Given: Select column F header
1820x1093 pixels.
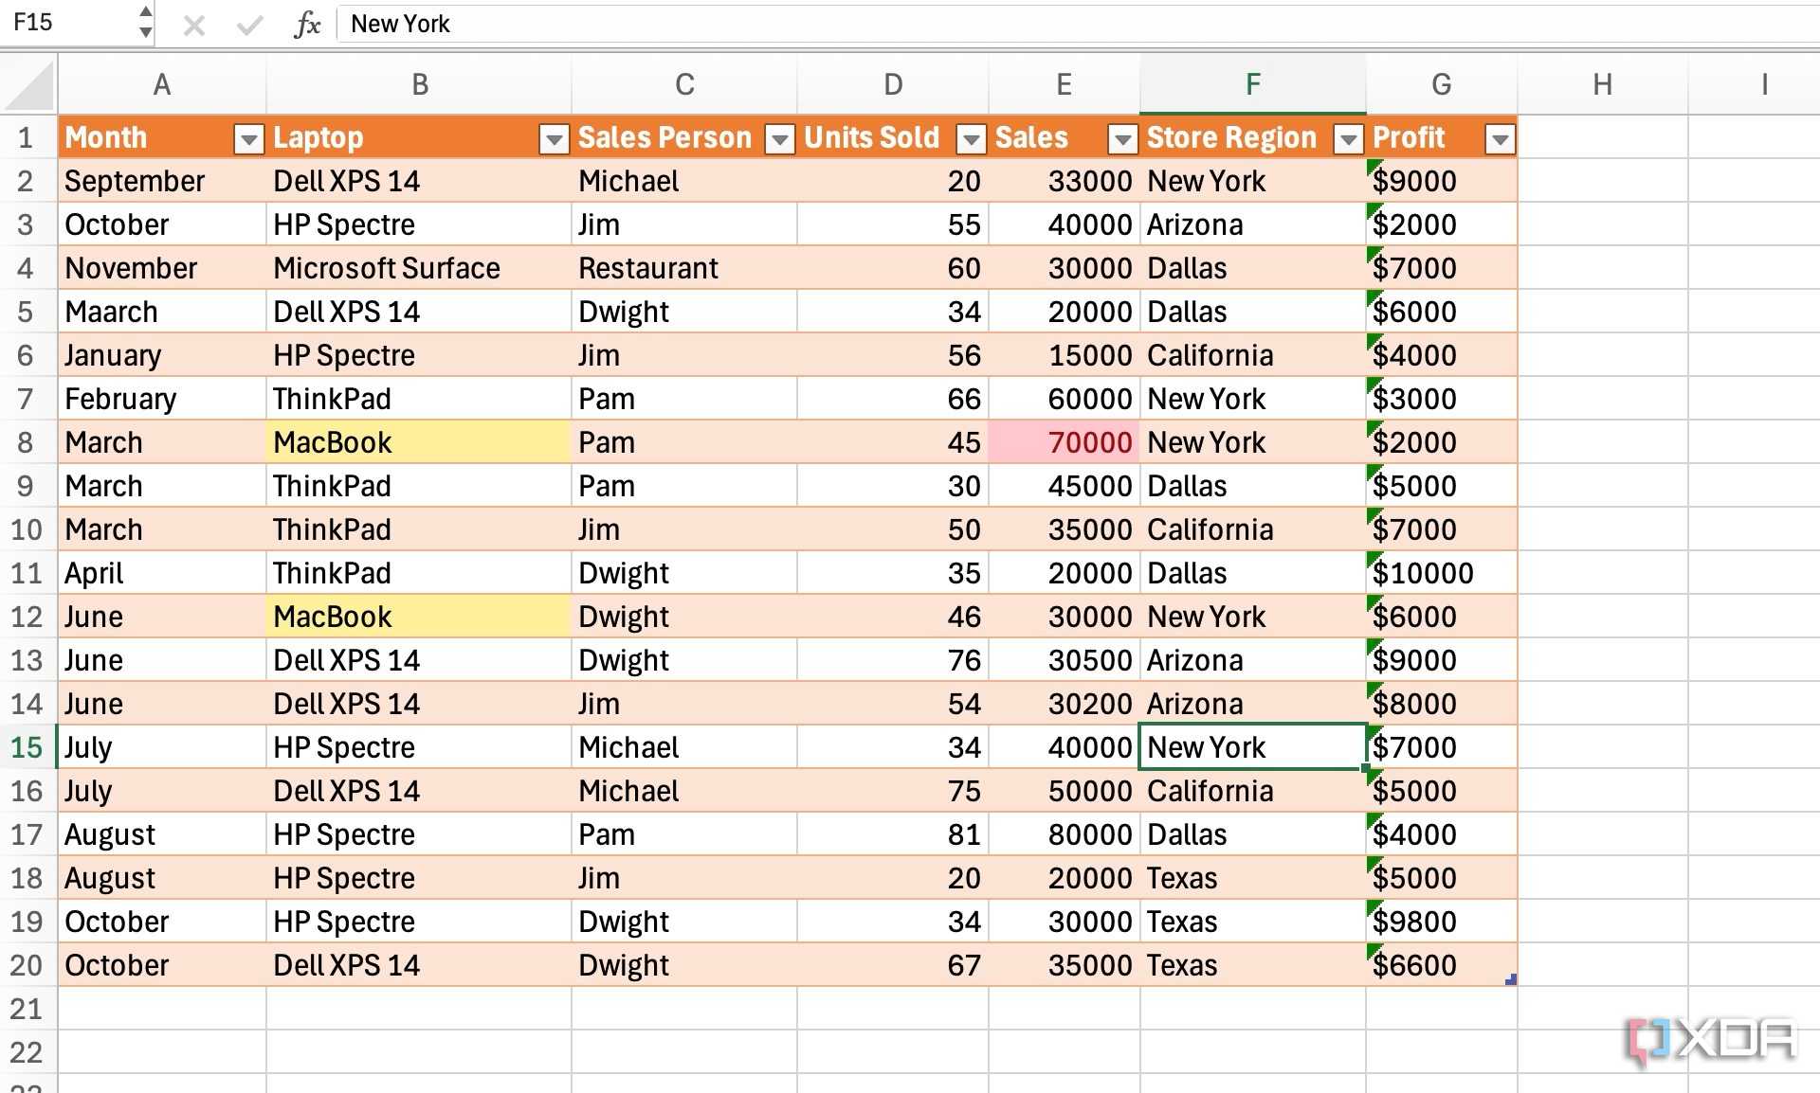Looking at the screenshot, I should click(x=1252, y=85).
